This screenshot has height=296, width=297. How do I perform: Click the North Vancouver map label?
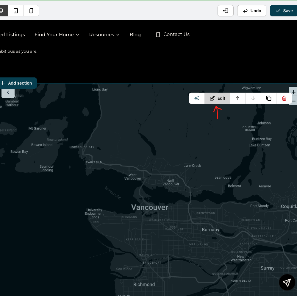pos(171,182)
